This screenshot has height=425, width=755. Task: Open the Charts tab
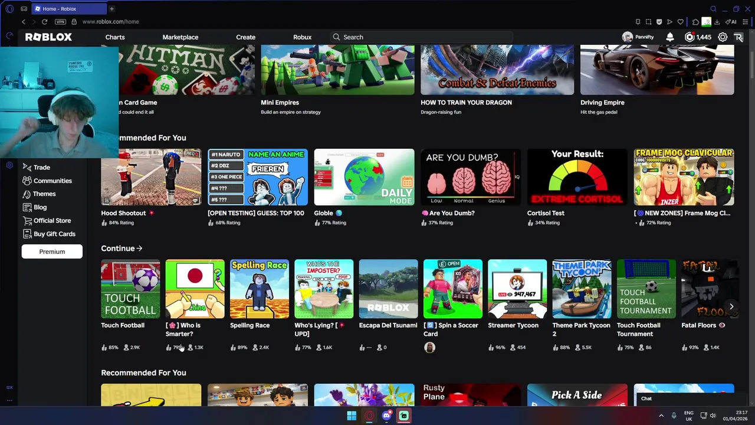pyautogui.click(x=115, y=37)
